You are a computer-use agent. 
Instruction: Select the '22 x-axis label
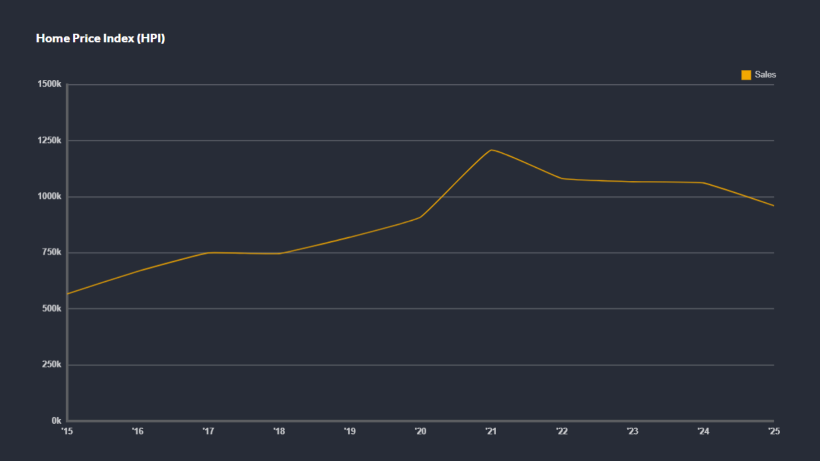click(562, 431)
